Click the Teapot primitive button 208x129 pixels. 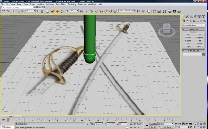[188, 47]
